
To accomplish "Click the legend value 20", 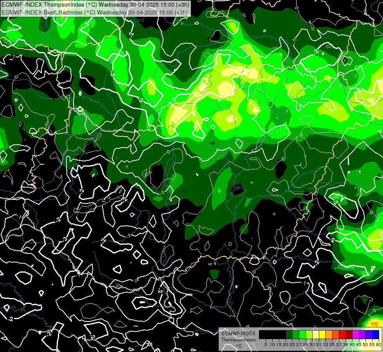I will [x=286, y=345].
